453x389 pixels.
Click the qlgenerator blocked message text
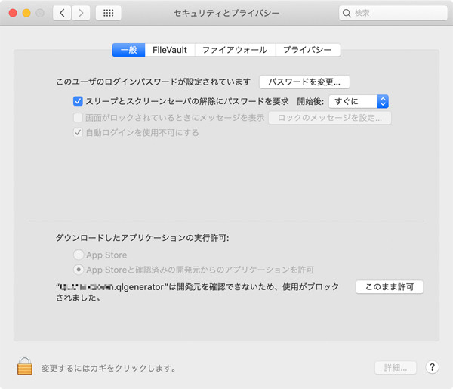[197, 292]
